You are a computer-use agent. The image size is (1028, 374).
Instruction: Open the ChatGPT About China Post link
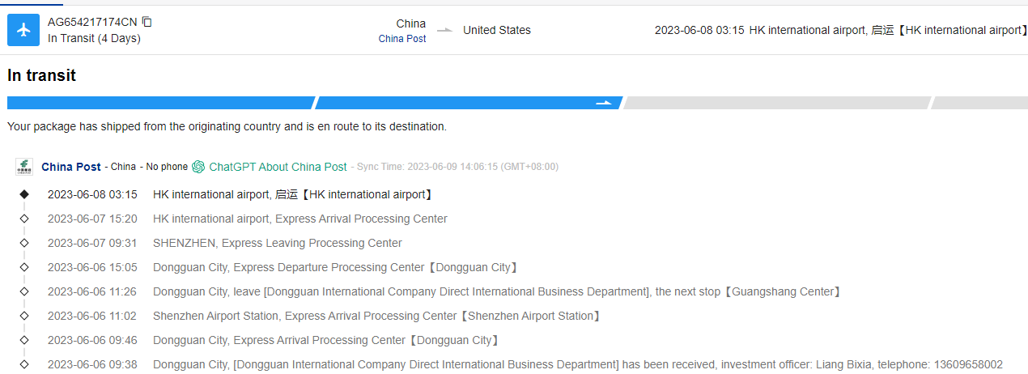coord(278,167)
